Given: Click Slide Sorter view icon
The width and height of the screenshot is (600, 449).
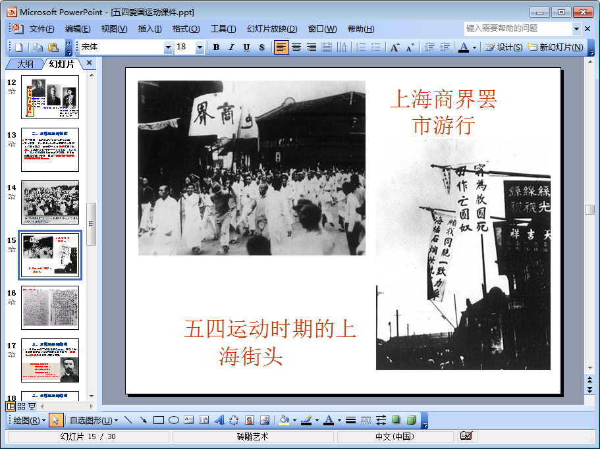Looking at the screenshot, I should pyautogui.click(x=22, y=406).
